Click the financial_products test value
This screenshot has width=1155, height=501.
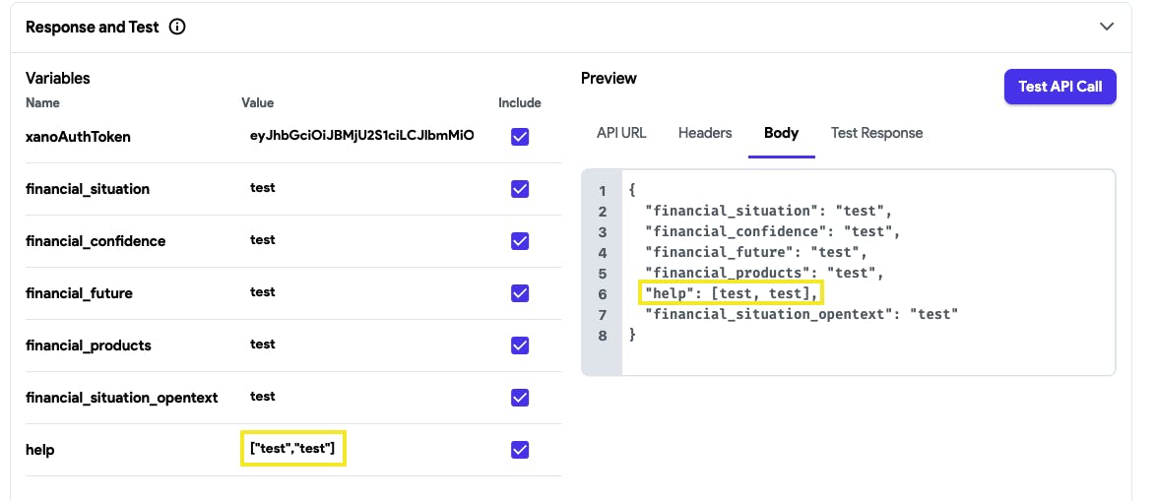point(263,344)
